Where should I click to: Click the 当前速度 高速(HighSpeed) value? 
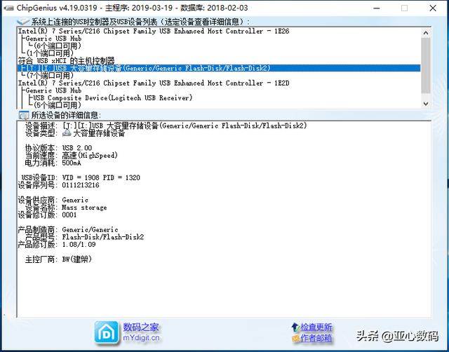tap(90, 156)
